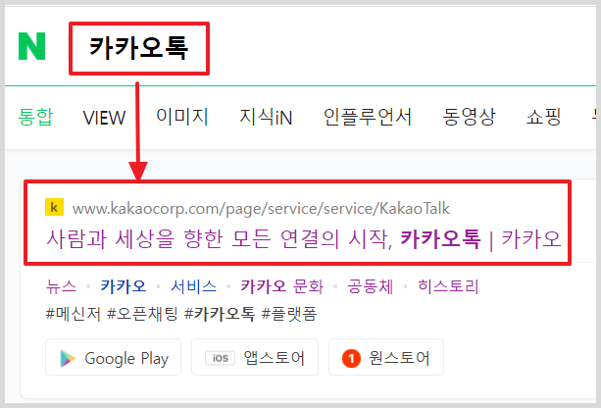Click the #카카오톡 hashtag
The image size is (601, 408).
tap(220, 314)
